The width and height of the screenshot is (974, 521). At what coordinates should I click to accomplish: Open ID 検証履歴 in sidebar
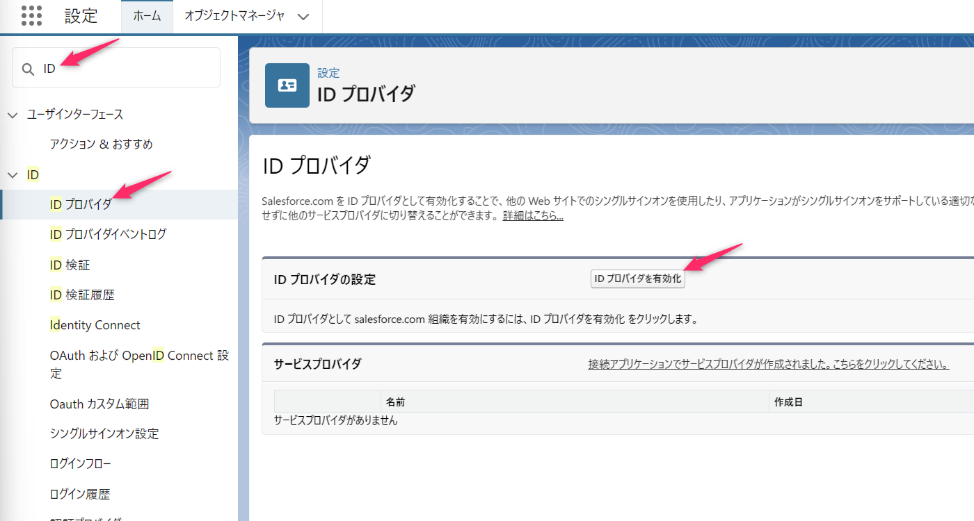[82, 295]
